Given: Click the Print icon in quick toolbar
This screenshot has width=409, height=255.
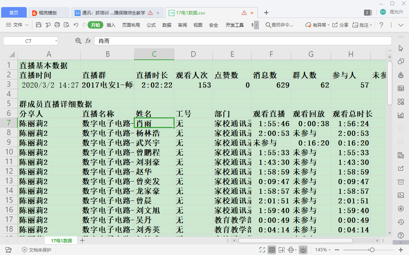Looking at the screenshot, I should pyautogui.click(x=57, y=25).
